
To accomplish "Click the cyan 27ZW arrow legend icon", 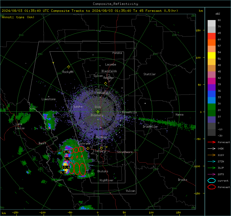I will [211, 162].
